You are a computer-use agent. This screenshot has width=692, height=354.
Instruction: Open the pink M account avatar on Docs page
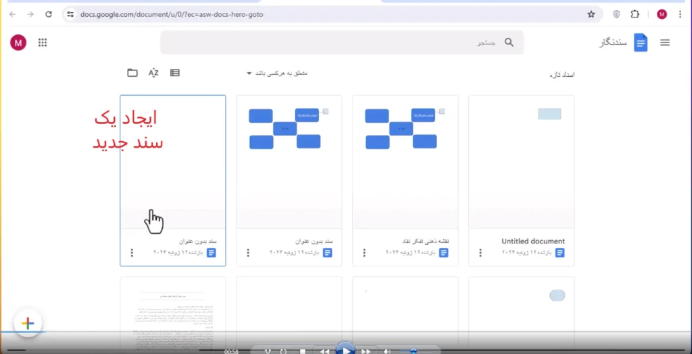[18, 42]
